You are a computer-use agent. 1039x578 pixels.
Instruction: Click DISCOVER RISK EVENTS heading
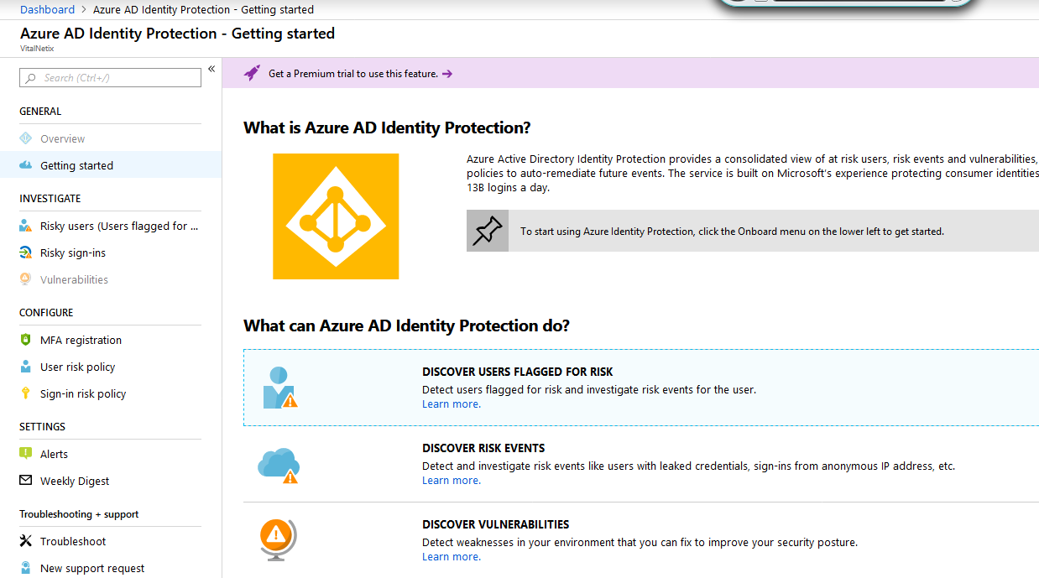pyautogui.click(x=483, y=448)
